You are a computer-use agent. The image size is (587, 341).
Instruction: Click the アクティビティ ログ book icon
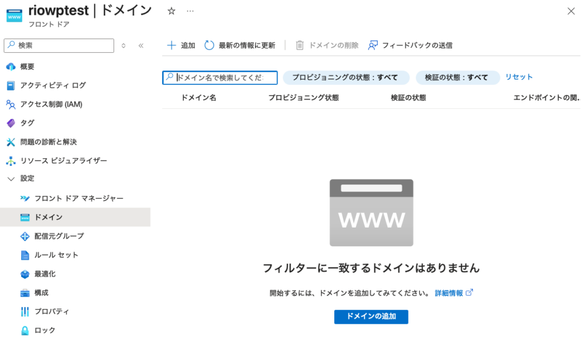point(11,85)
